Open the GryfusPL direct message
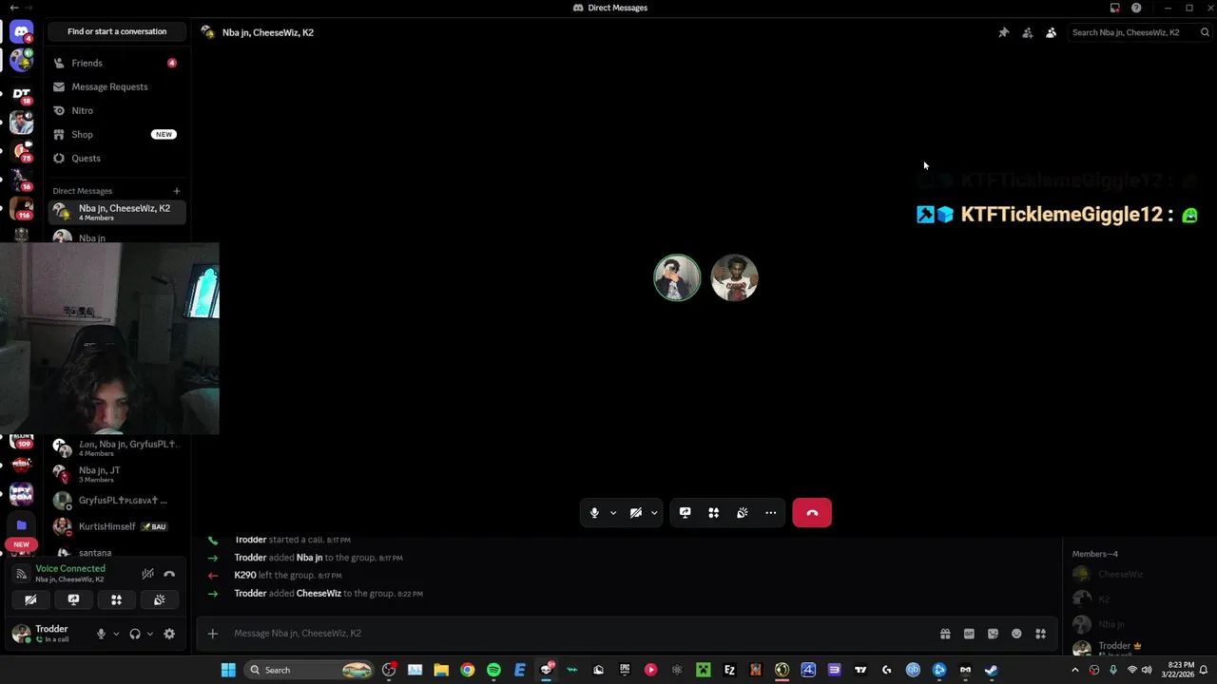Viewport: 1217px width, 684px height. 117,500
